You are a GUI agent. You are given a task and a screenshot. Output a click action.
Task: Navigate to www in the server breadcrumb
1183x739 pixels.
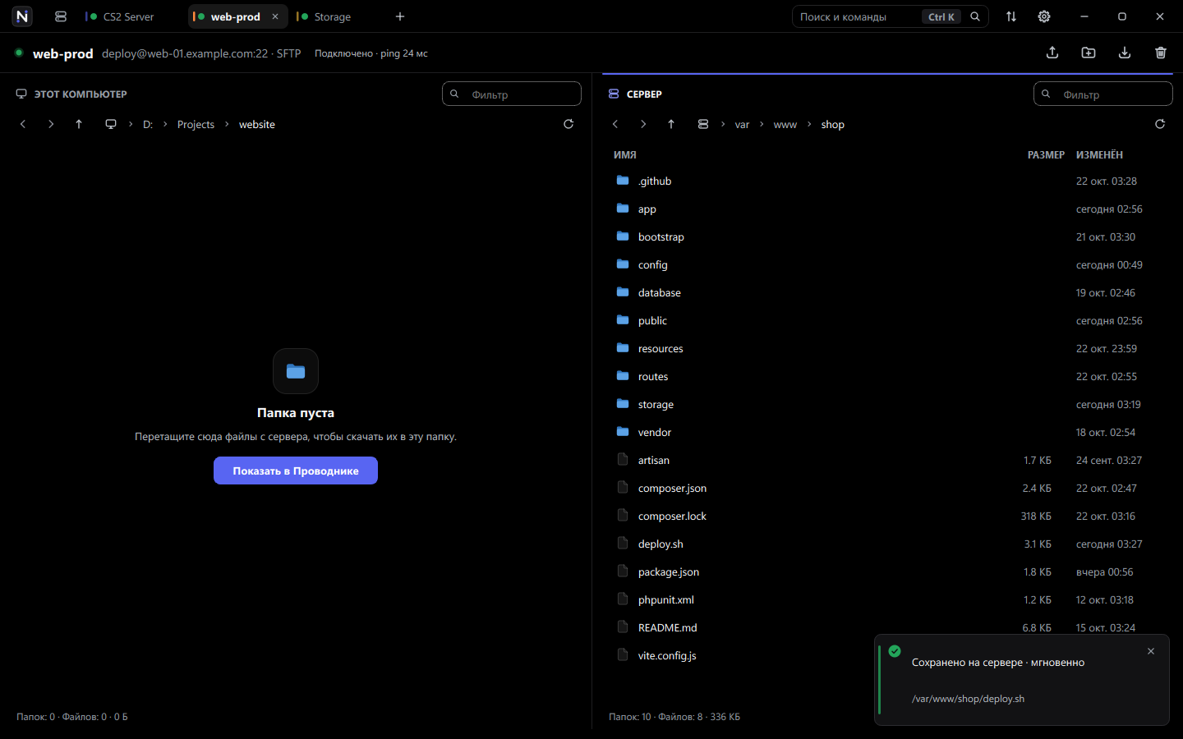point(785,125)
